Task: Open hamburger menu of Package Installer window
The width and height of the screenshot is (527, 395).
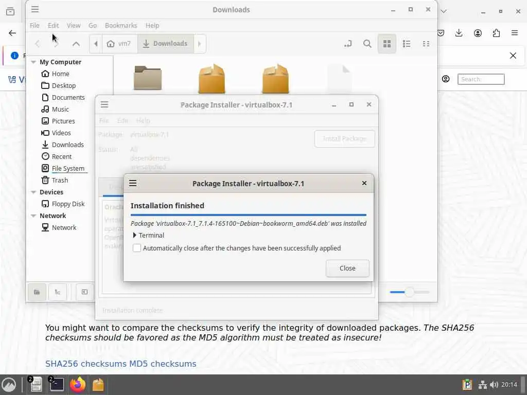Action: click(104, 104)
